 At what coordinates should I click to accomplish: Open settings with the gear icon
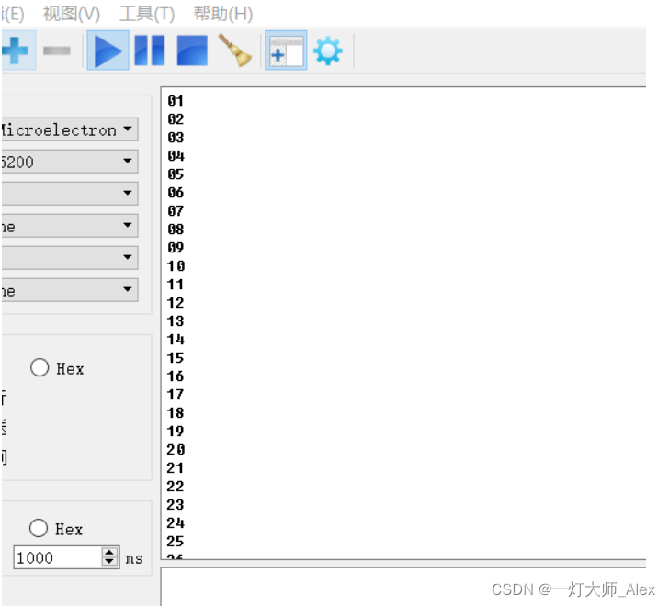pyautogui.click(x=328, y=50)
